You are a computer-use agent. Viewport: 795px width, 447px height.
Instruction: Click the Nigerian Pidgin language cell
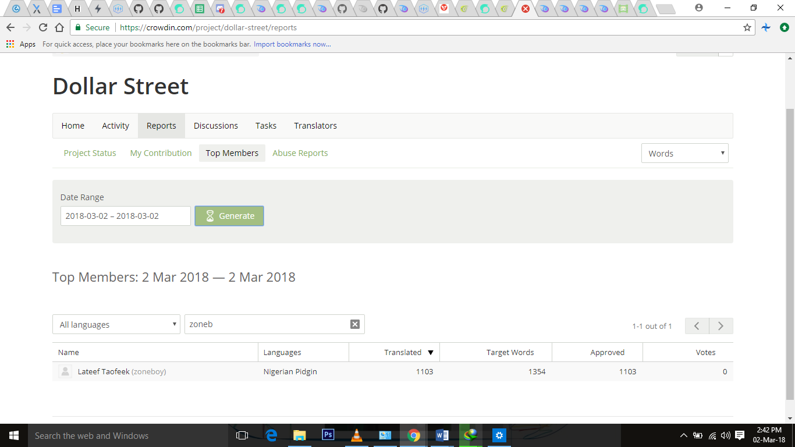[290, 371]
